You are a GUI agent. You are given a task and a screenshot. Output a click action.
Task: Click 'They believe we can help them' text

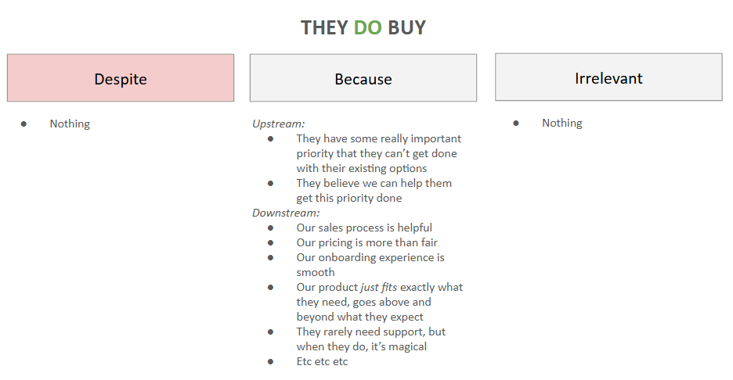(374, 183)
